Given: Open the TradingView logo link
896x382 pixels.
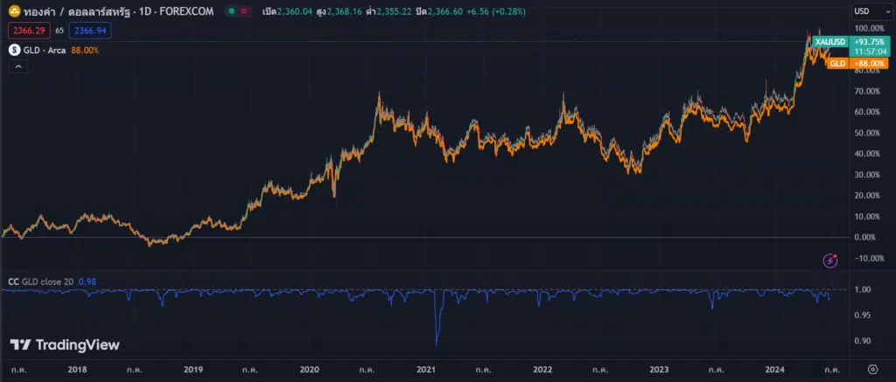Looking at the screenshot, I should point(65,345).
